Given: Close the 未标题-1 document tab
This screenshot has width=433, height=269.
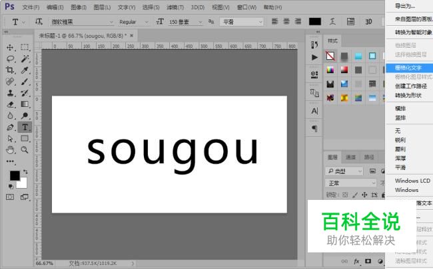Looking at the screenshot, I should pyautogui.click(x=132, y=35).
